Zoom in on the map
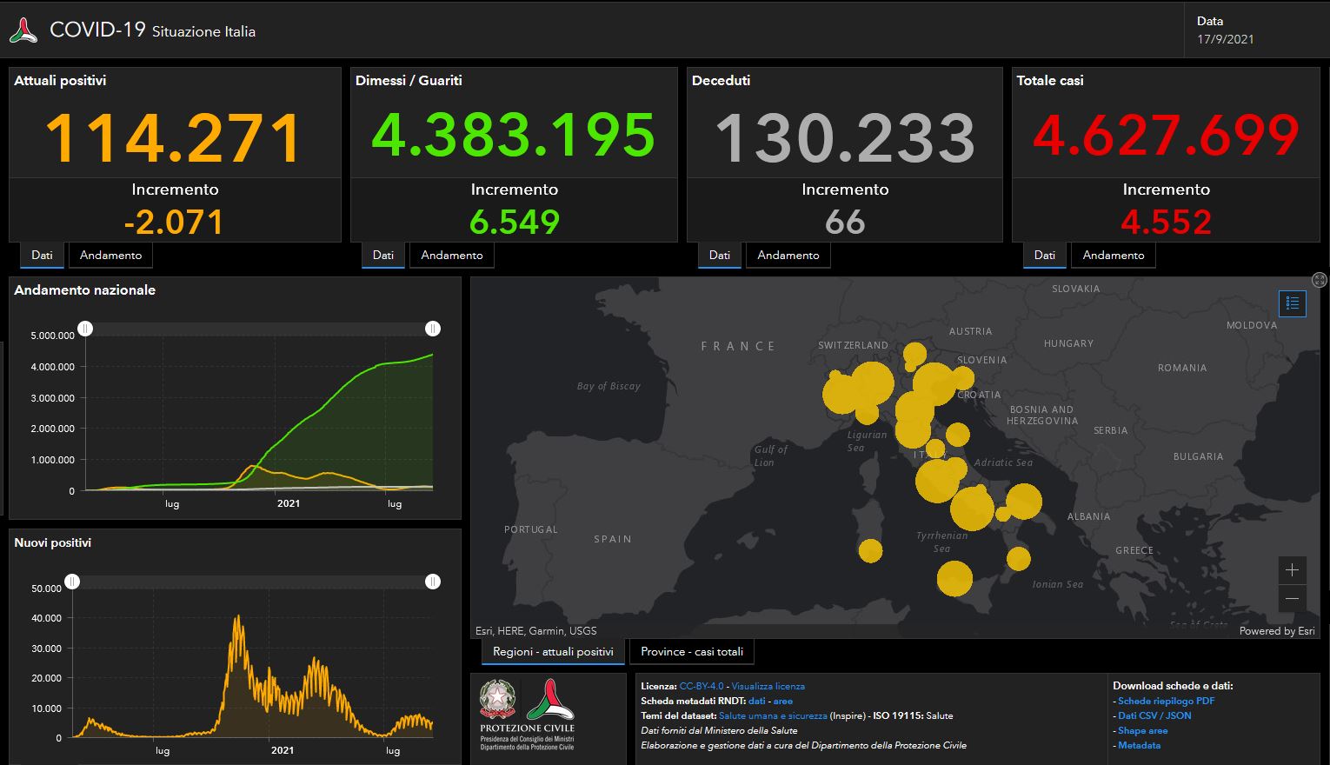Viewport: 1330px width, 765px height. [1292, 570]
